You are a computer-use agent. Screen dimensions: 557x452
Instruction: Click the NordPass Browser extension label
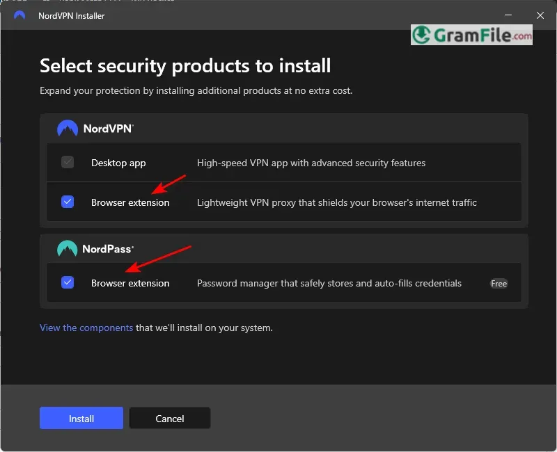130,283
